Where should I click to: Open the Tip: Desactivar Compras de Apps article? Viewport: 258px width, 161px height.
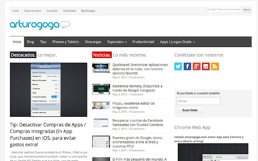tap(48, 134)
